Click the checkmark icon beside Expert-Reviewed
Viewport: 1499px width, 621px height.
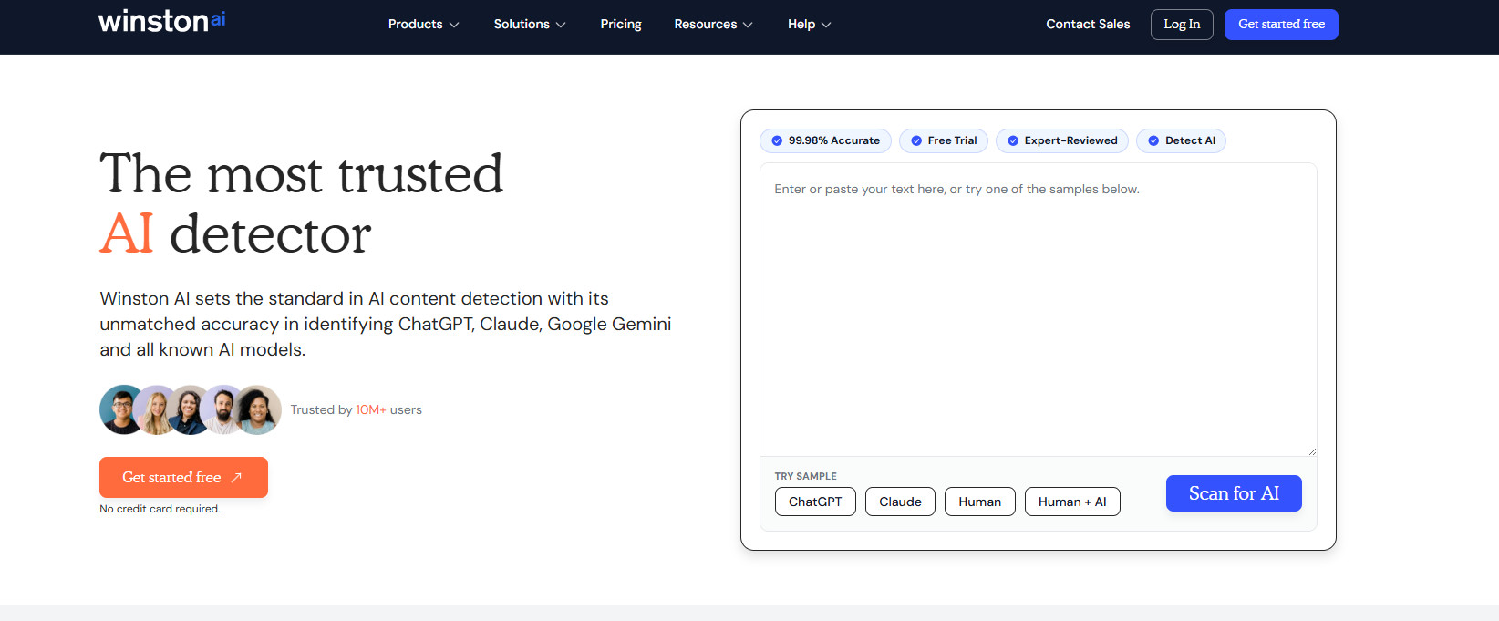1013,140
